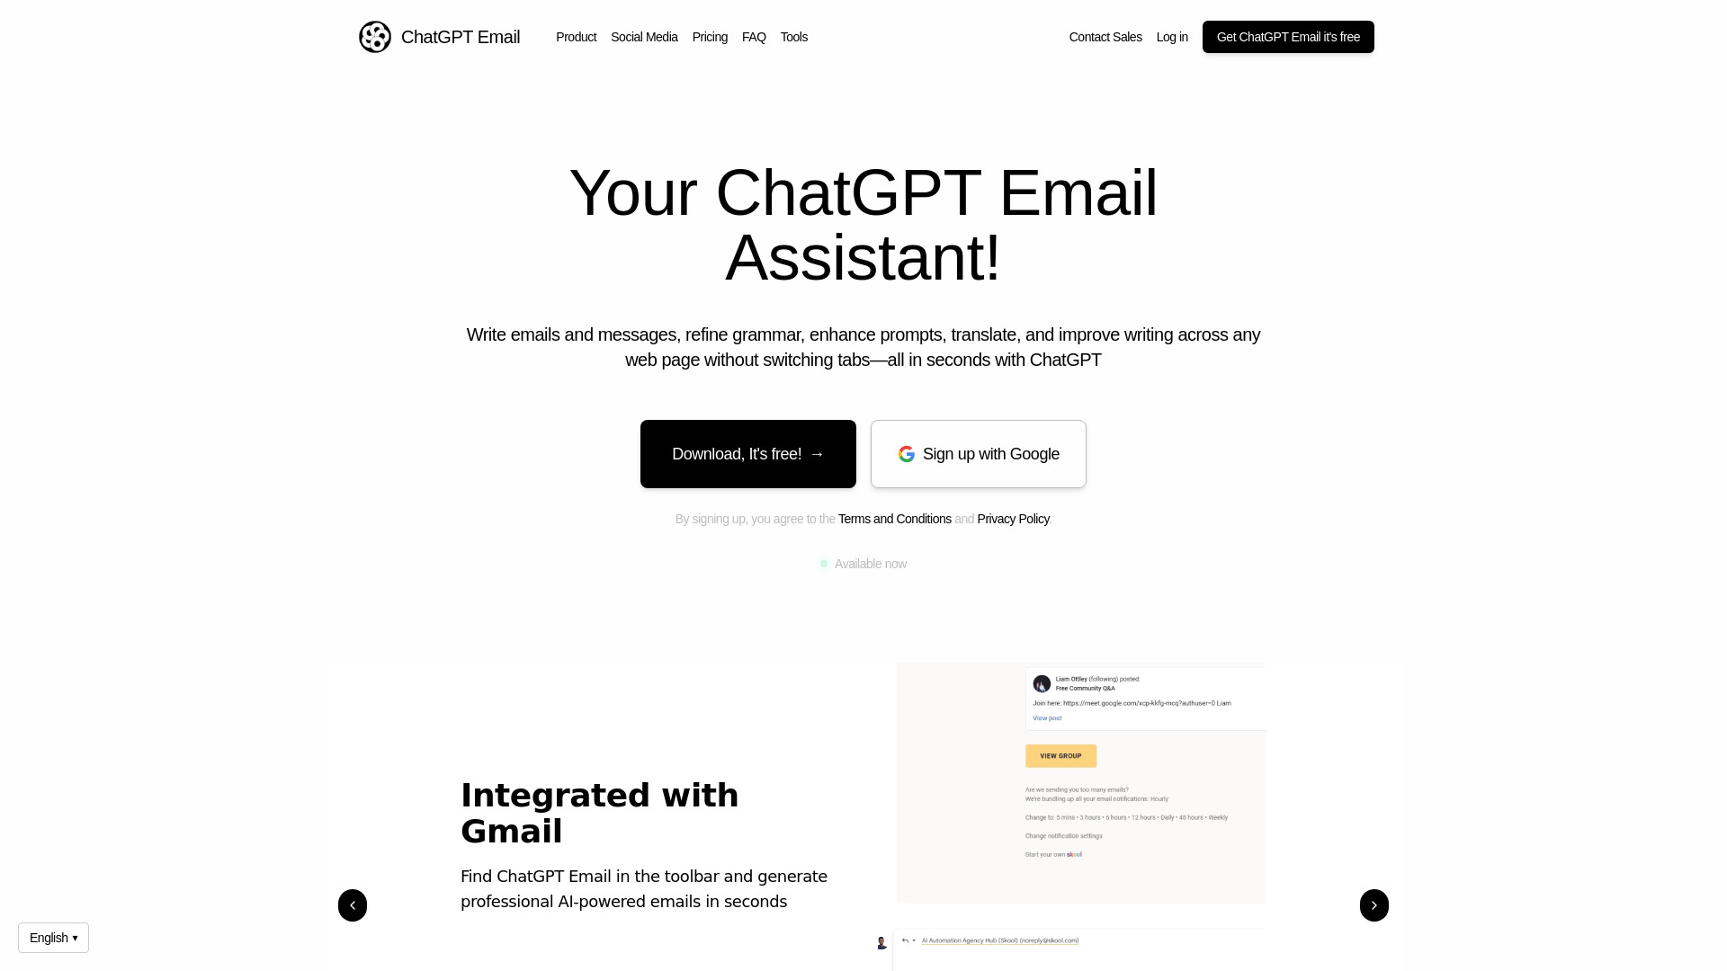Select the FAQ navigation menu item
Screen dimensions: 1727x971
point(753,37)
